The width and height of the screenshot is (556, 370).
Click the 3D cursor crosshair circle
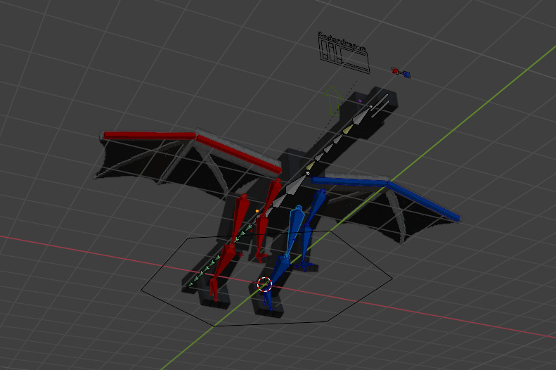(x=264, y=284)
